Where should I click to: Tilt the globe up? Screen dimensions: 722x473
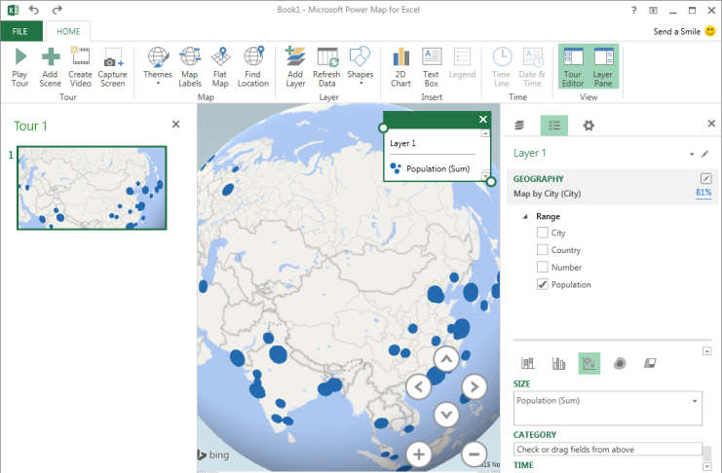[446, 359]
